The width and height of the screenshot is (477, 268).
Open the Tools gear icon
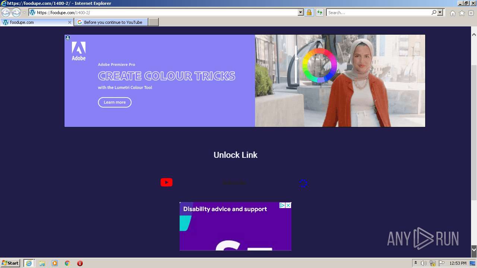471,13
